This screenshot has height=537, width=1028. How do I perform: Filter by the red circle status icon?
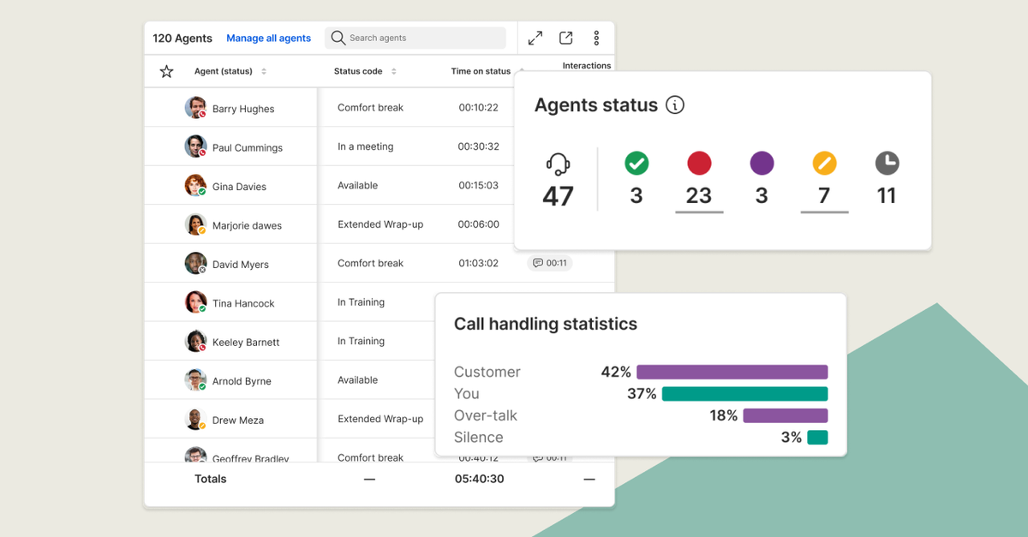[x=699, y=163]
